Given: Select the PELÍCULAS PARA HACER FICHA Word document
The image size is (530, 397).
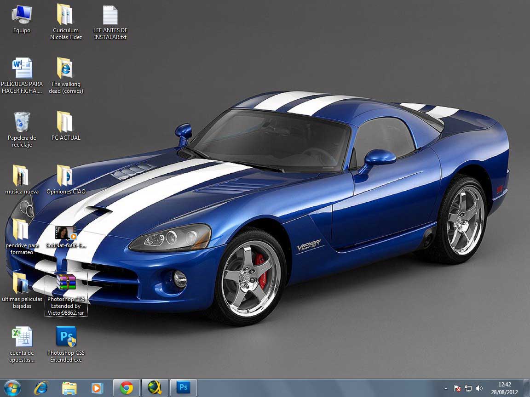Looking at the screenshot, I should click(22, 68).
